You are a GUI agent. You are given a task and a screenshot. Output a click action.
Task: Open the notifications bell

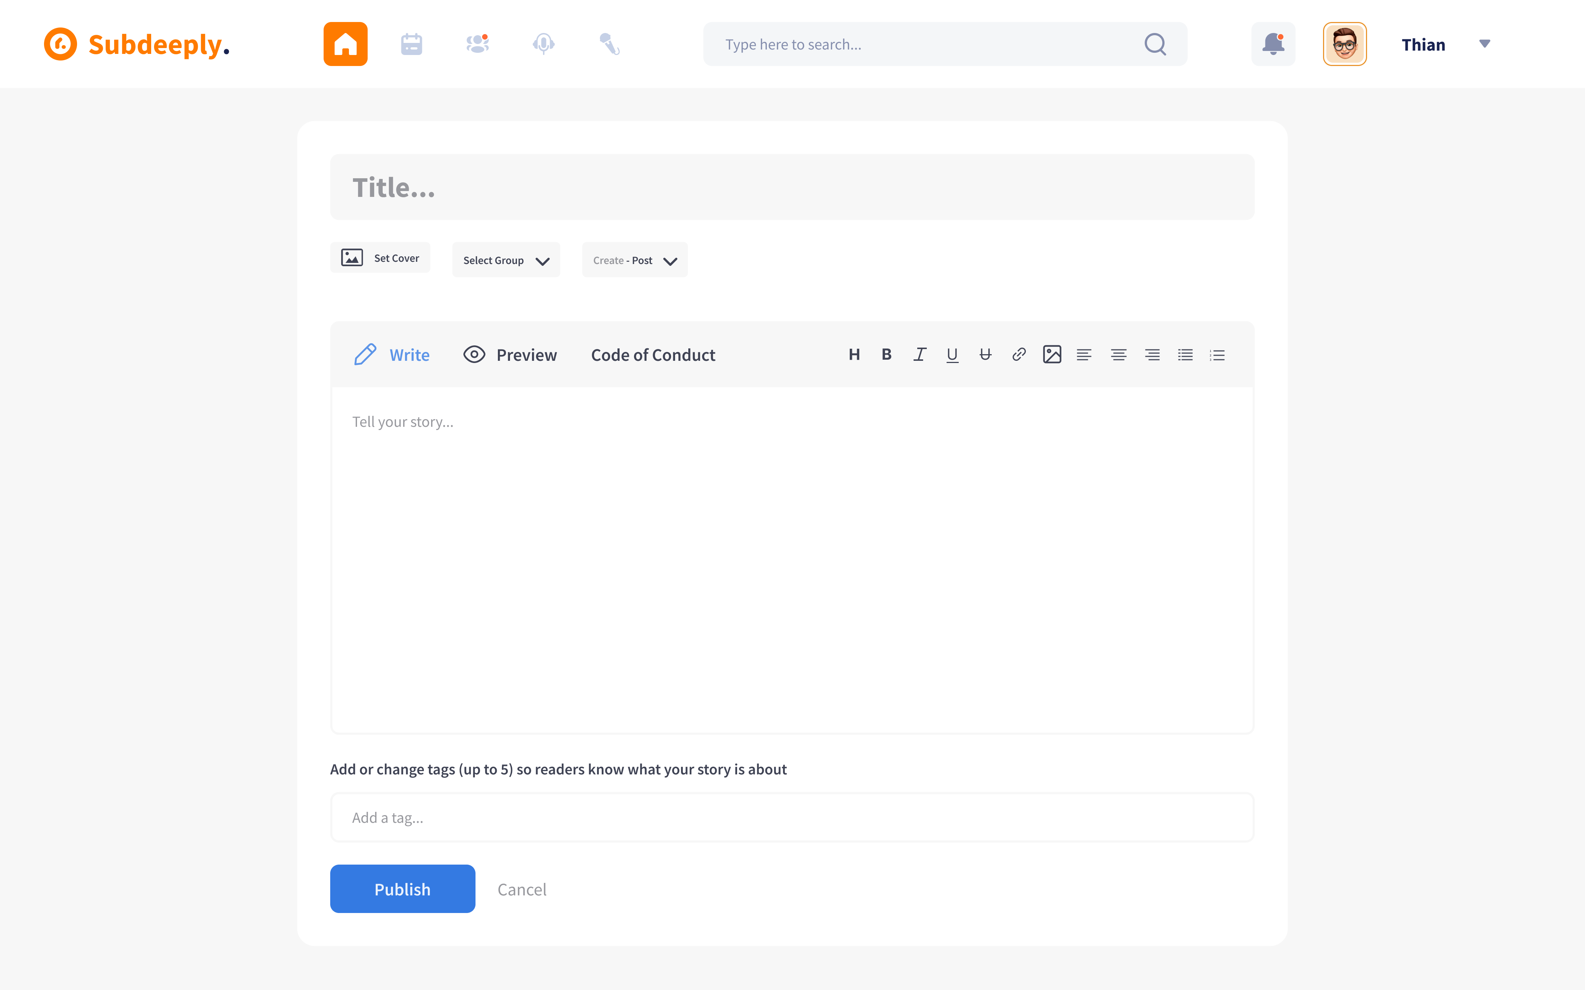[1272, 44]
